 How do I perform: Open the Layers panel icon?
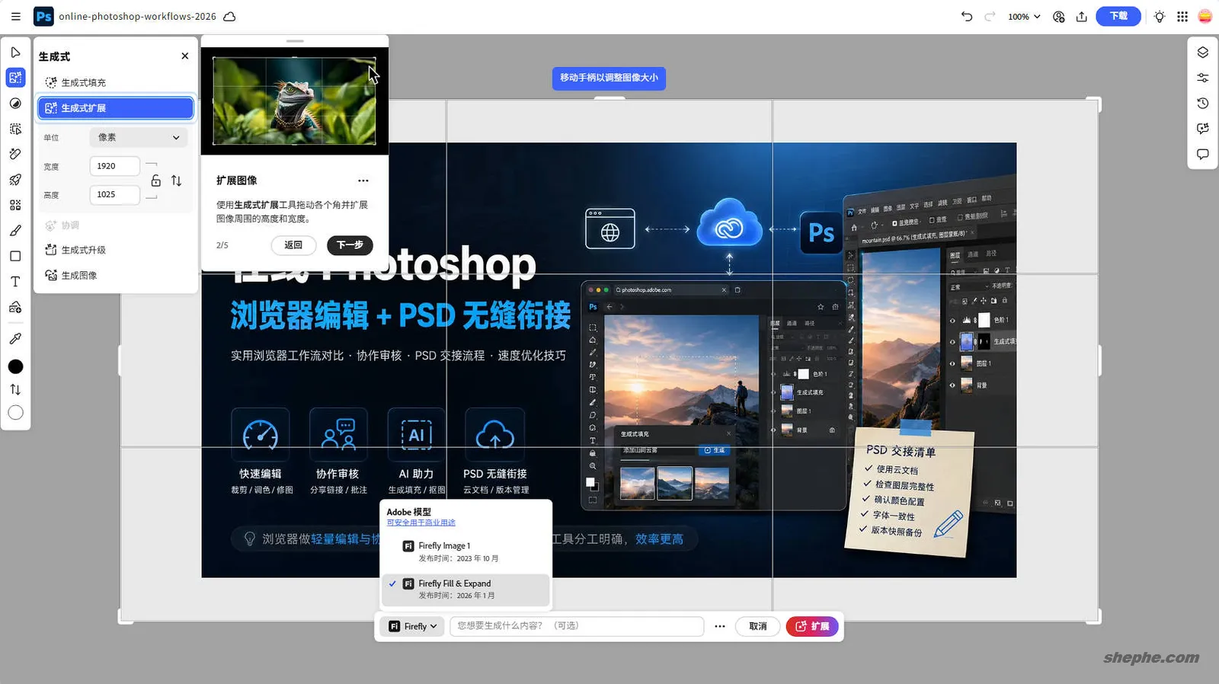point(1202,53)
